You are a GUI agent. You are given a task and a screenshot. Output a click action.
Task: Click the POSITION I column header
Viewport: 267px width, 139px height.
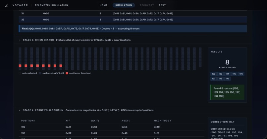pos(28,121)
